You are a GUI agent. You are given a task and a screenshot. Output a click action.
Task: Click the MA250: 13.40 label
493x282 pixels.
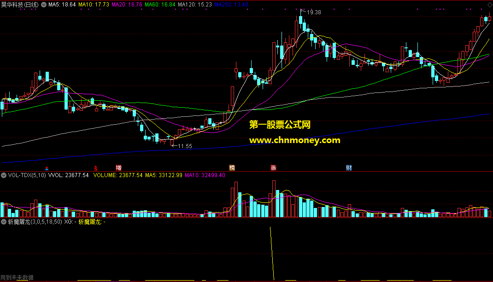pos(231,5)
